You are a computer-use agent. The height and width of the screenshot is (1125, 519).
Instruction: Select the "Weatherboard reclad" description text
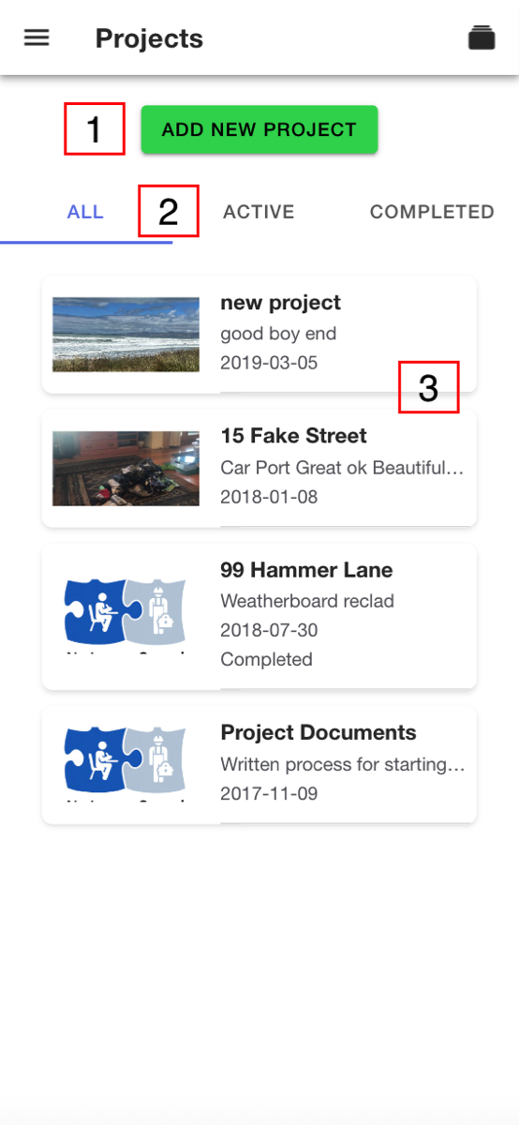coord(307,601)
